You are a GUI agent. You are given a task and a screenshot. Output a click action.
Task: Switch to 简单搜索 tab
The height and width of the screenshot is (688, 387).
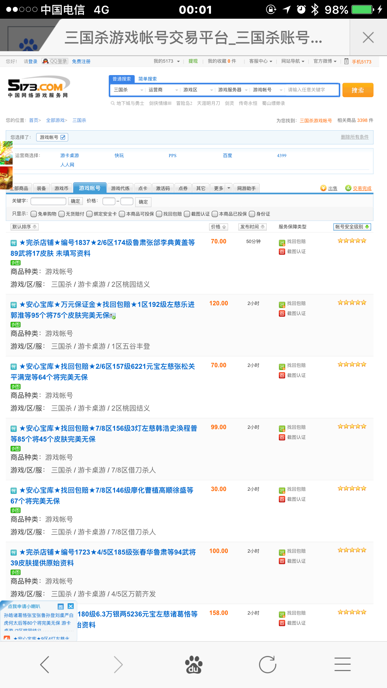click(x=148, y=79)
